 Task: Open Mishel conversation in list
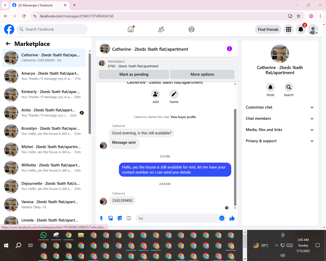[x=44, y=150]
